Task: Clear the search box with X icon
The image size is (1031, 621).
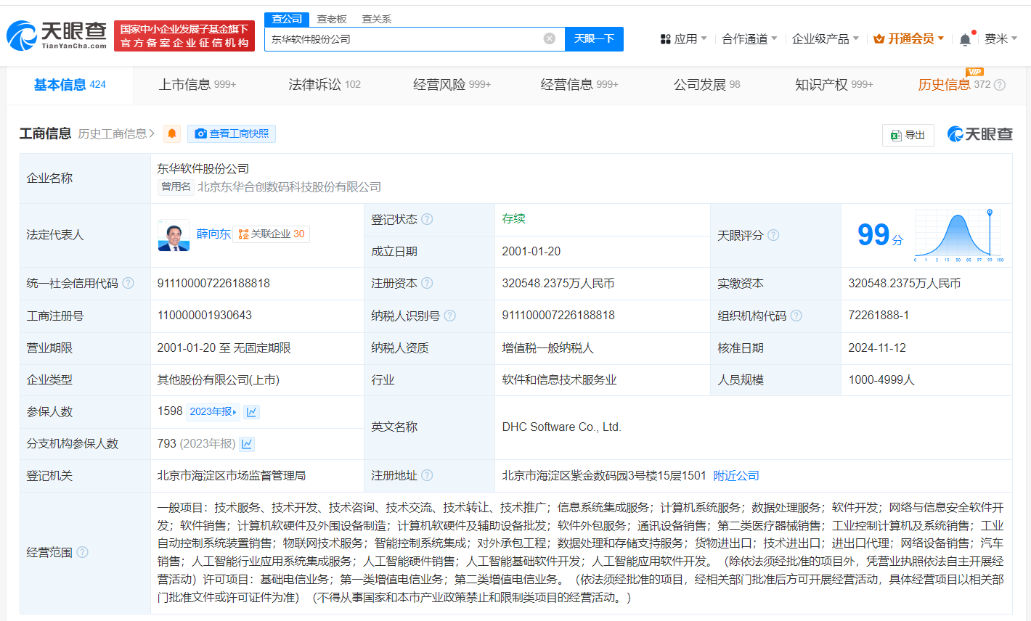Action: point(550,38)
